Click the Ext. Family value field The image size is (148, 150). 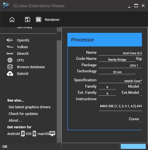click(107, 94)
